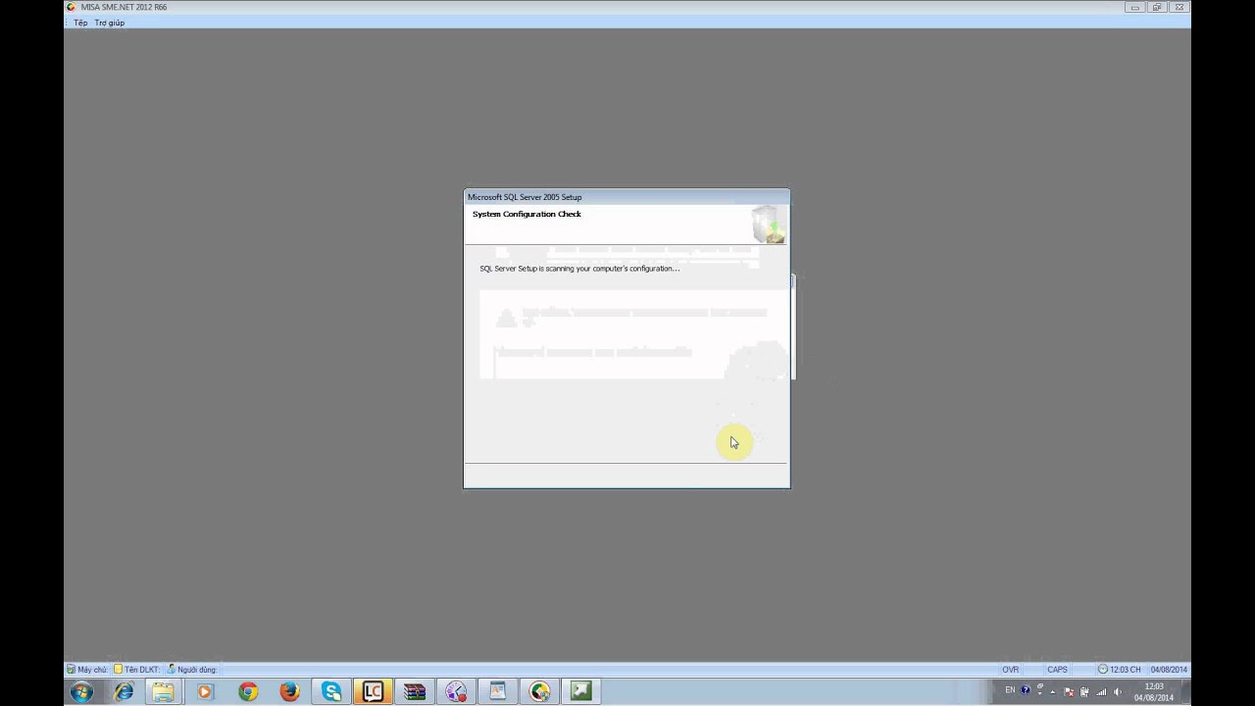
Task: Click the MISA SME.NET app icon in title bar
Action: 71,7
